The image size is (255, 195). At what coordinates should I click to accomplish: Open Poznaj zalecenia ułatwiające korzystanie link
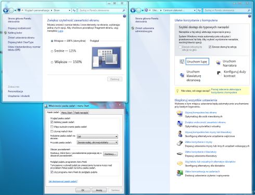tap(226, 91)
